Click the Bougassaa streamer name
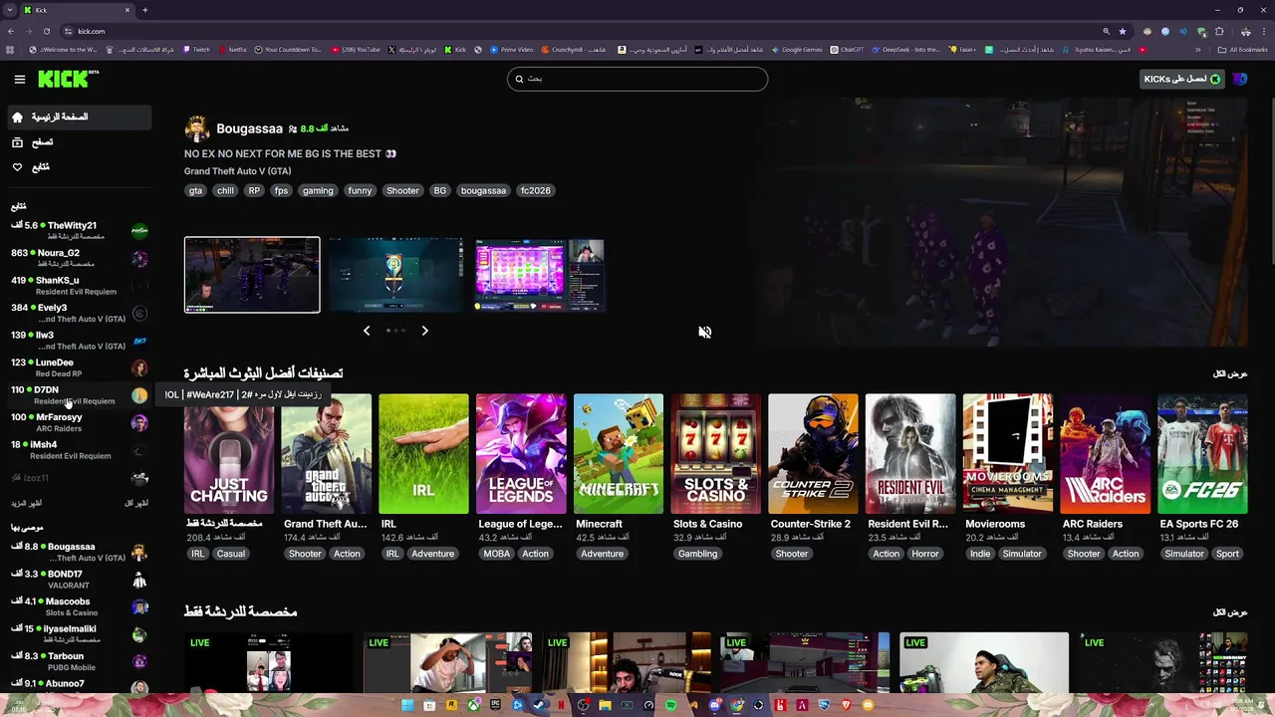This screenshot has width=1275, height=717. 249,128
